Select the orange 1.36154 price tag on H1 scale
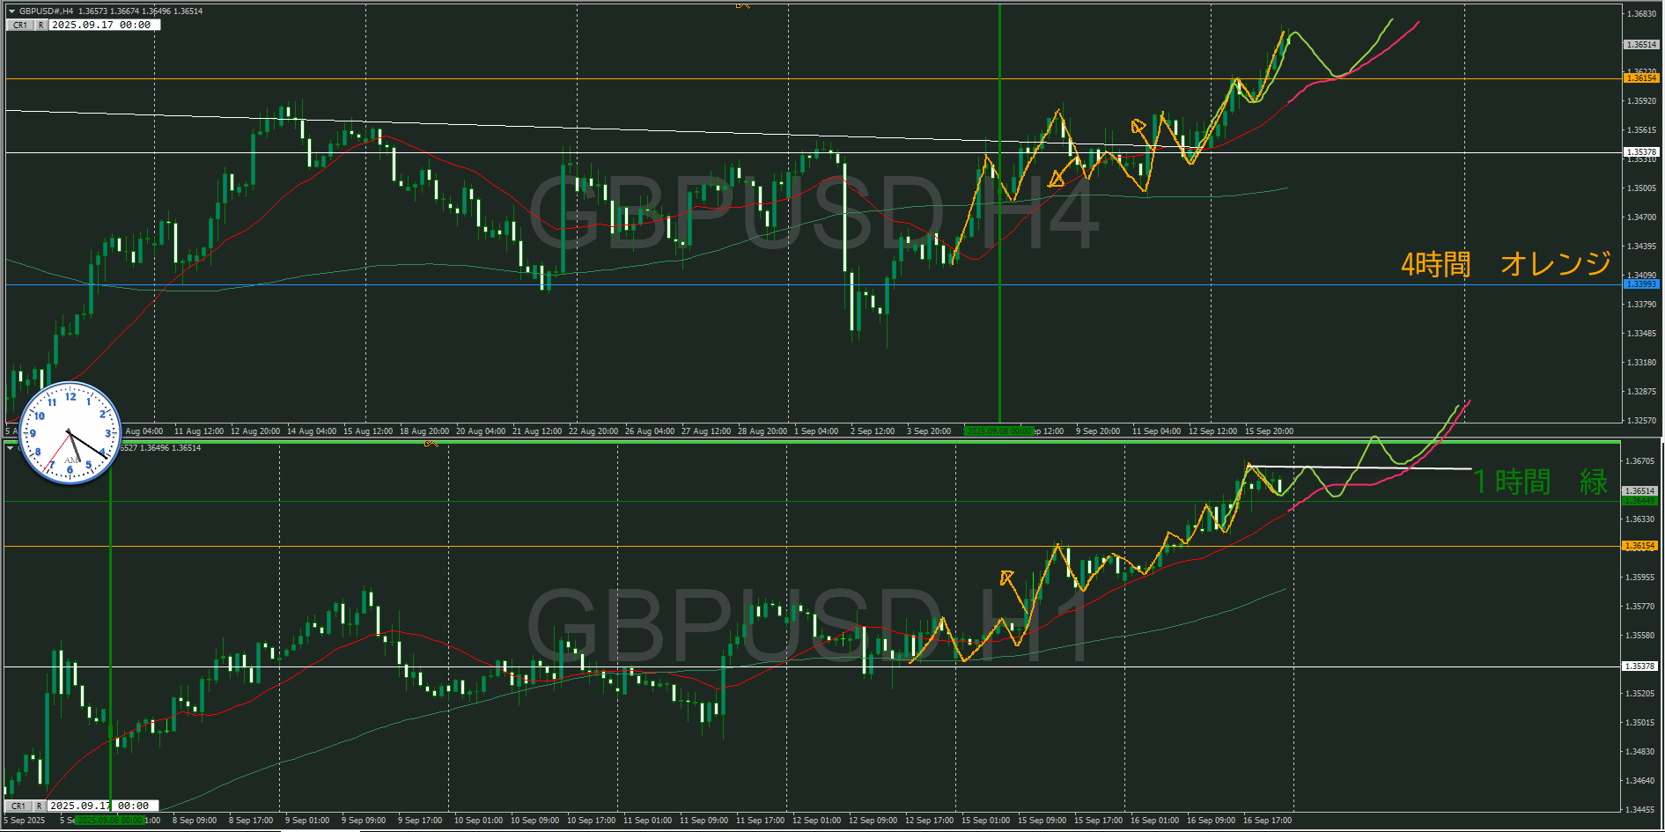This screenshot has width=1665, height=832. [1639, 546]
